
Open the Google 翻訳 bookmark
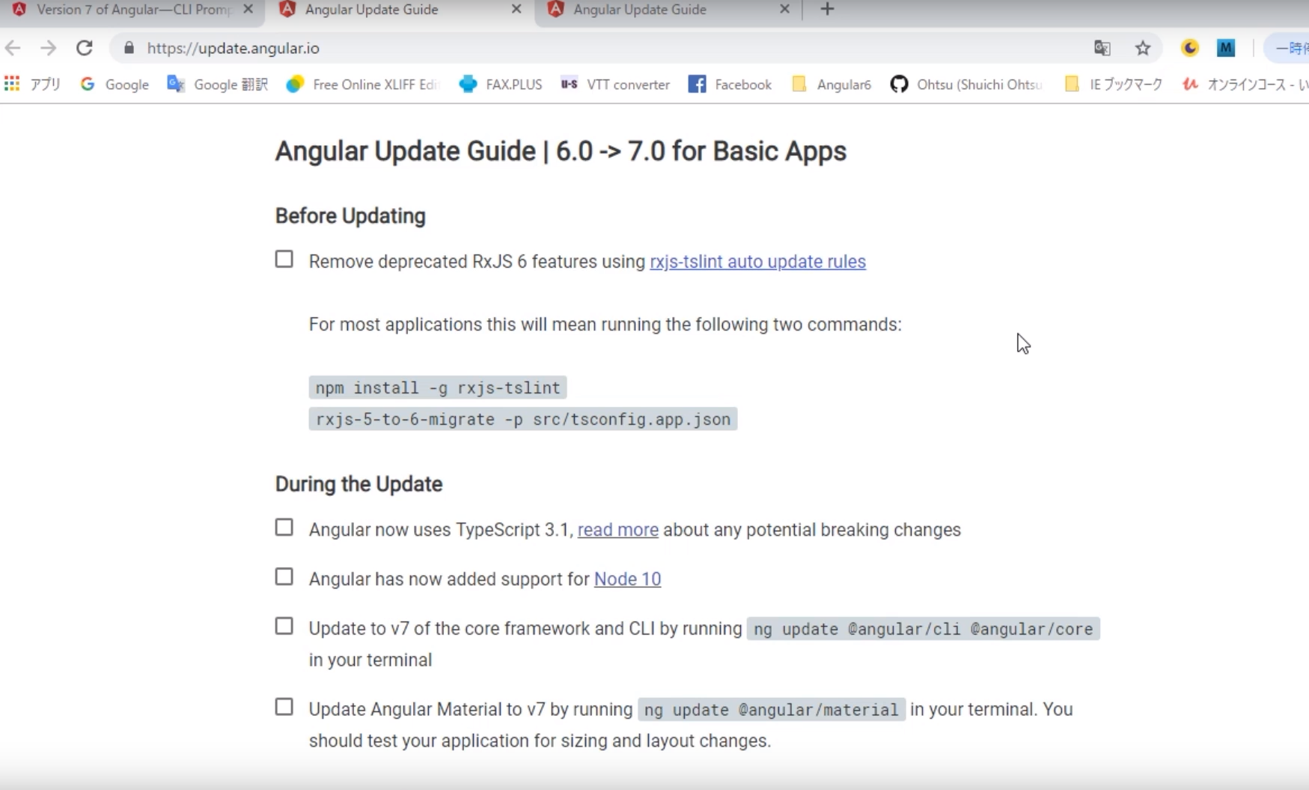(x=217, y=84)
